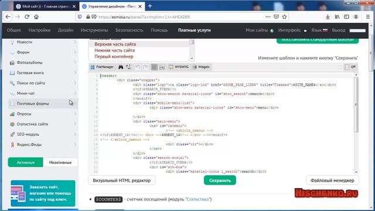Undo the last edit in the editor
The width and height of the screenshot is (375, 211).
coord(138,67)
